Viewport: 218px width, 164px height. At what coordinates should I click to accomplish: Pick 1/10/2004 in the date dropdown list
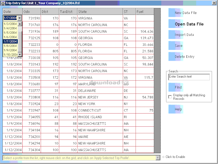(10, 55)
